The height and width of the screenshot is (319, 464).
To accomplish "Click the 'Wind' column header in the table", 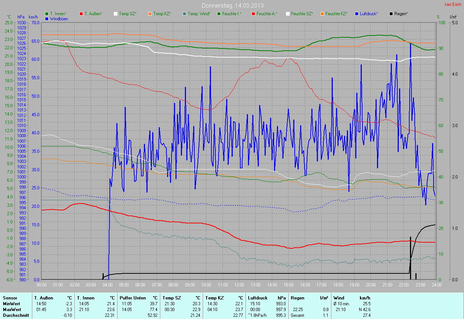I will (339, 298).
